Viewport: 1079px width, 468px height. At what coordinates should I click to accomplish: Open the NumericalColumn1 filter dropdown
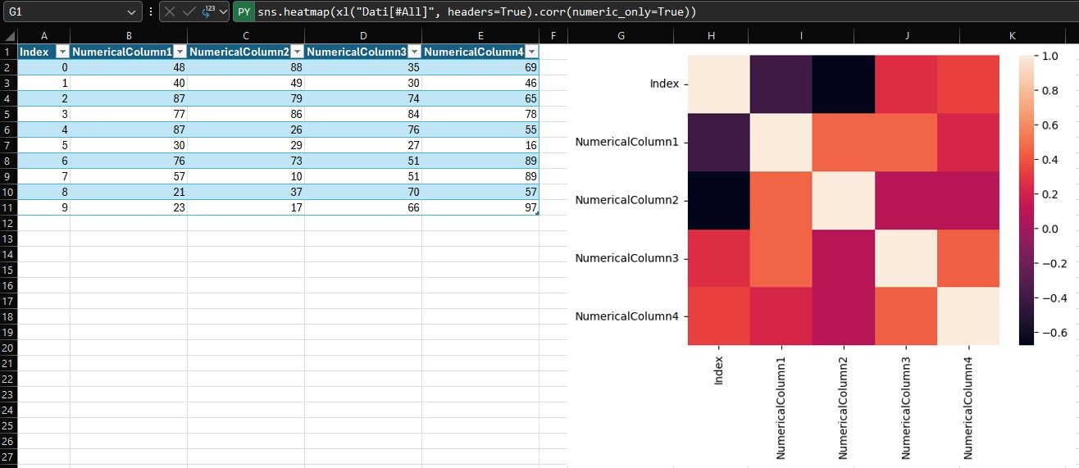coord(178,51)
